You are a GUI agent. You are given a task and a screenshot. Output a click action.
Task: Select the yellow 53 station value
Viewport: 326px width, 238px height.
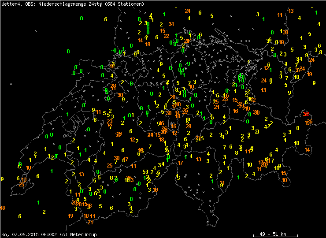pyautogui.click(x=145, y=171)
